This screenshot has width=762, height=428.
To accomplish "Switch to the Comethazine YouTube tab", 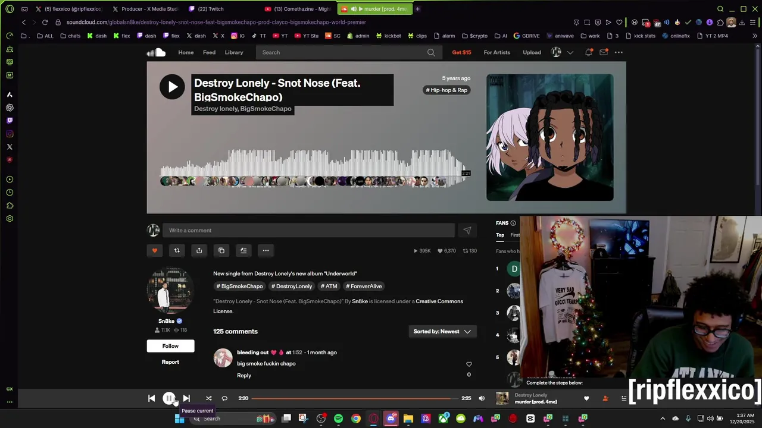I will click(x=297, y=9).
